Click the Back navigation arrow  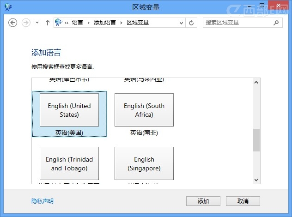pyautogui.click(x=13, y=23)
